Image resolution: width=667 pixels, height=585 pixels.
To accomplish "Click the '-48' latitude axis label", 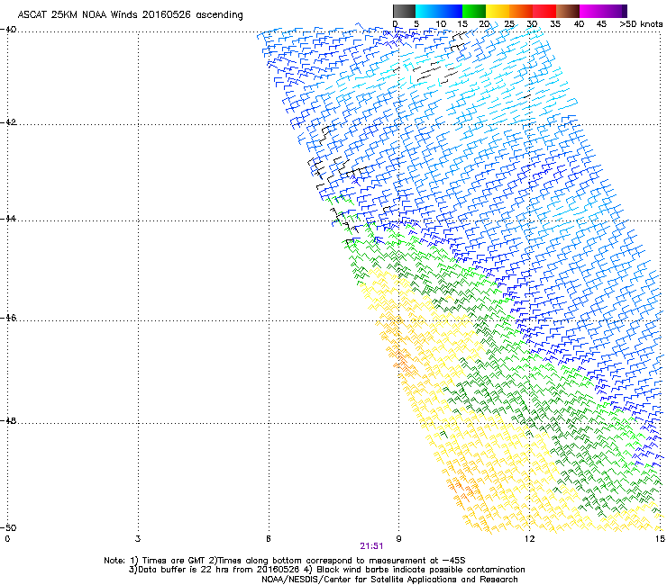I will [8, 420].
